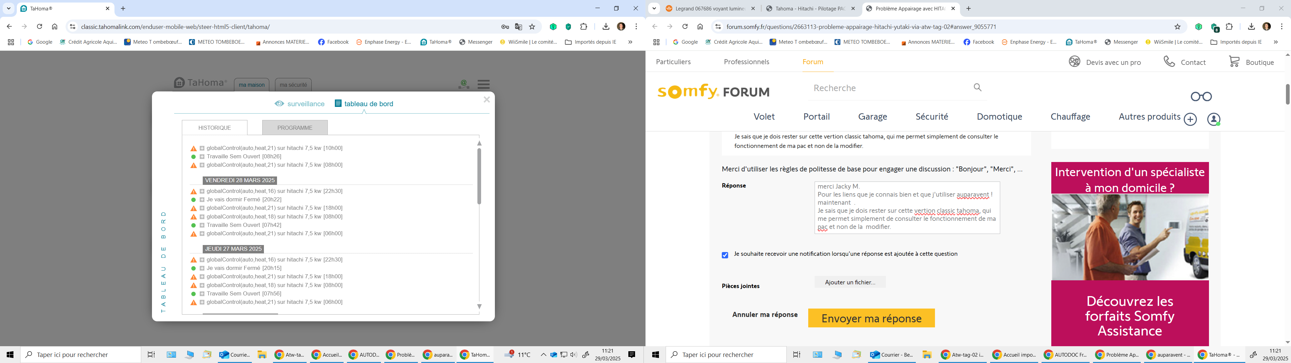Expand the Travaille Sem Ouvert [07h56] entry
The height and width of the screenshot is (363, 1291).
202,294
